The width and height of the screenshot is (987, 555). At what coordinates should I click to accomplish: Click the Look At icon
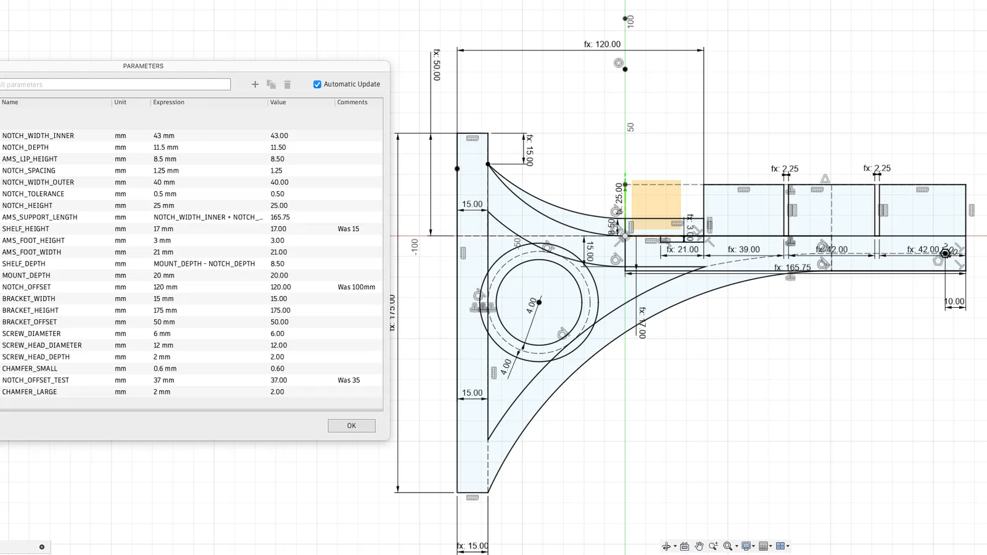[684, 546]
